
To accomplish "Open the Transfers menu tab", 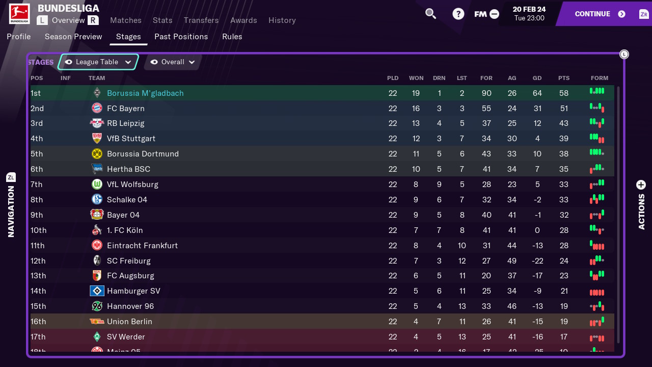I will [201, 20].
